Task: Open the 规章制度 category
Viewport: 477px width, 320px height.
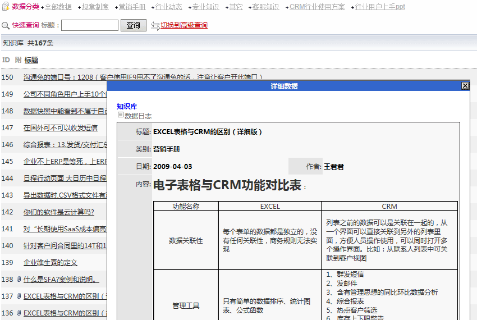Action: pos(95,7)
